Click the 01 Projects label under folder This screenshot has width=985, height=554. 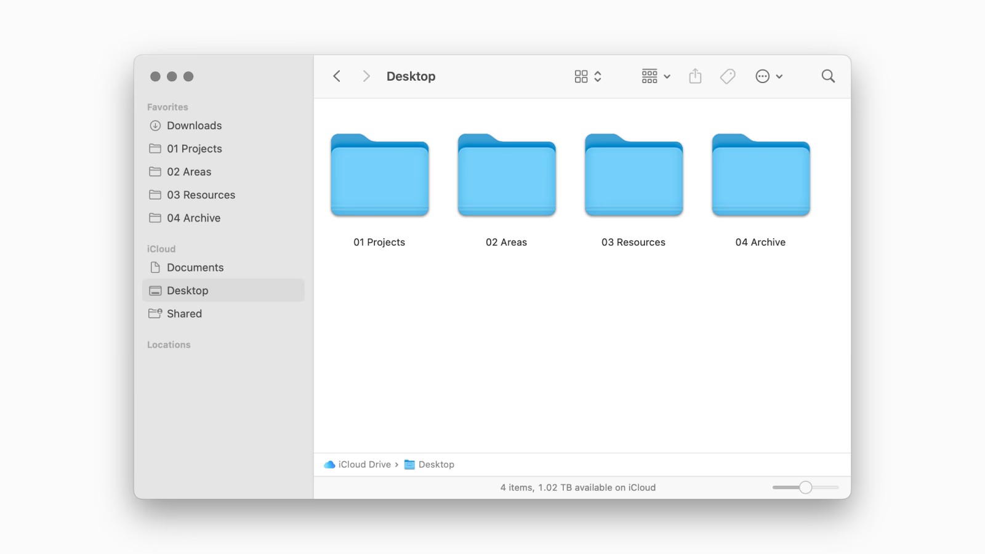(379, 243)
